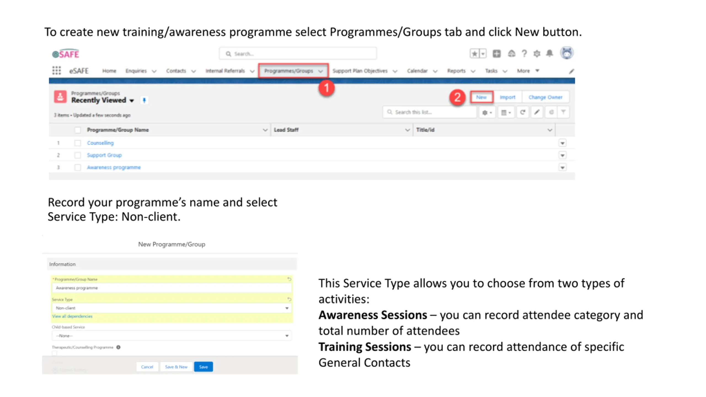Viewport: 706px width, 397px height.
Task: Open the help question mark icon
Action: tap(524, 53)
